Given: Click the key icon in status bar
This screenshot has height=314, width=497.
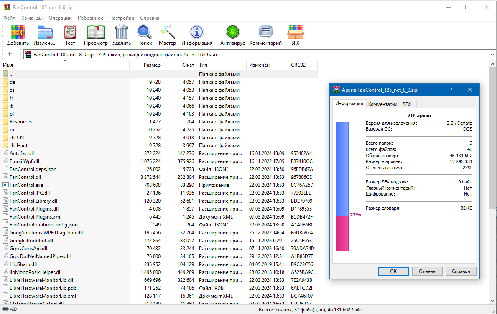Looking at the screenshot, I should click(13, 309).
